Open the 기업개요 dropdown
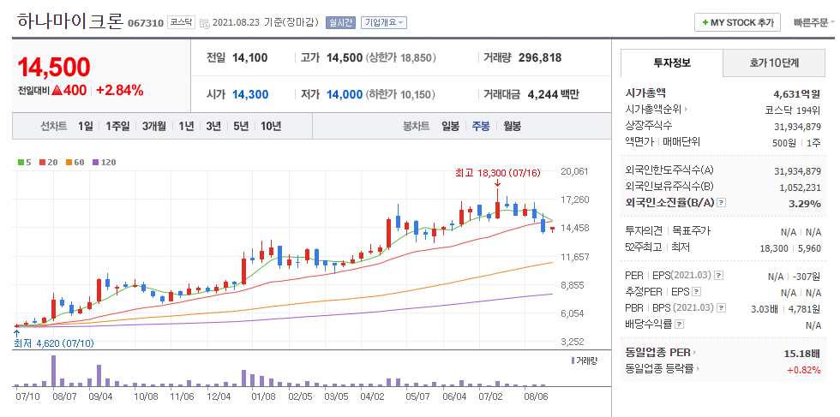 pos(384,22)
